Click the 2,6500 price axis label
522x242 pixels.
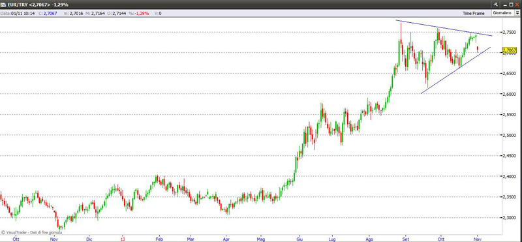pos(510,74)
